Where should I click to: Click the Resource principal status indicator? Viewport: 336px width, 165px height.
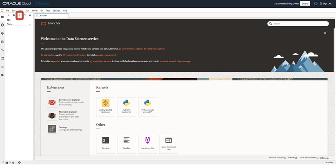click(x=277, y=158)
